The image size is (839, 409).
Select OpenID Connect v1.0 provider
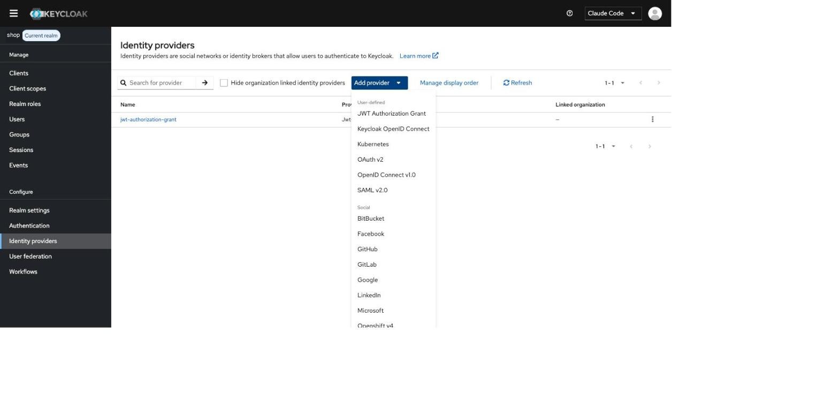pos(393,175)
